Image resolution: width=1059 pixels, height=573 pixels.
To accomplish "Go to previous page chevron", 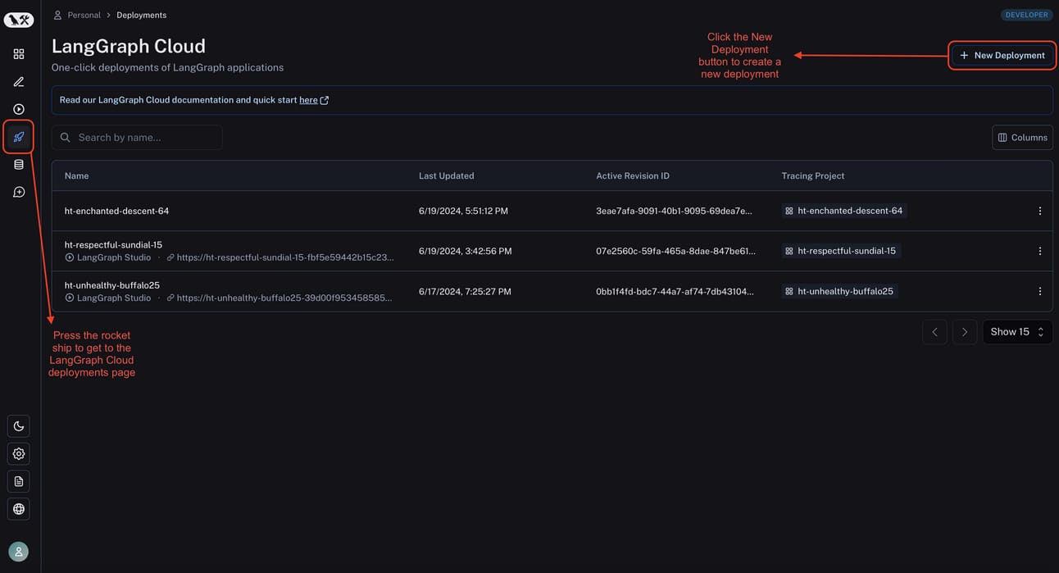I will pos(934,332).
